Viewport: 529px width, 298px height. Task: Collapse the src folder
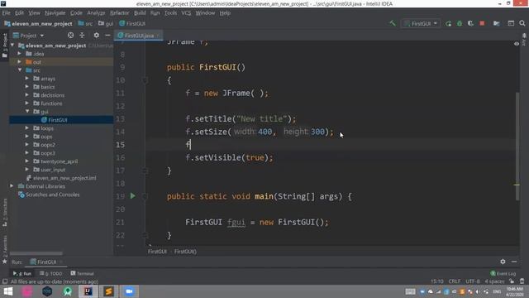point(20,70)
